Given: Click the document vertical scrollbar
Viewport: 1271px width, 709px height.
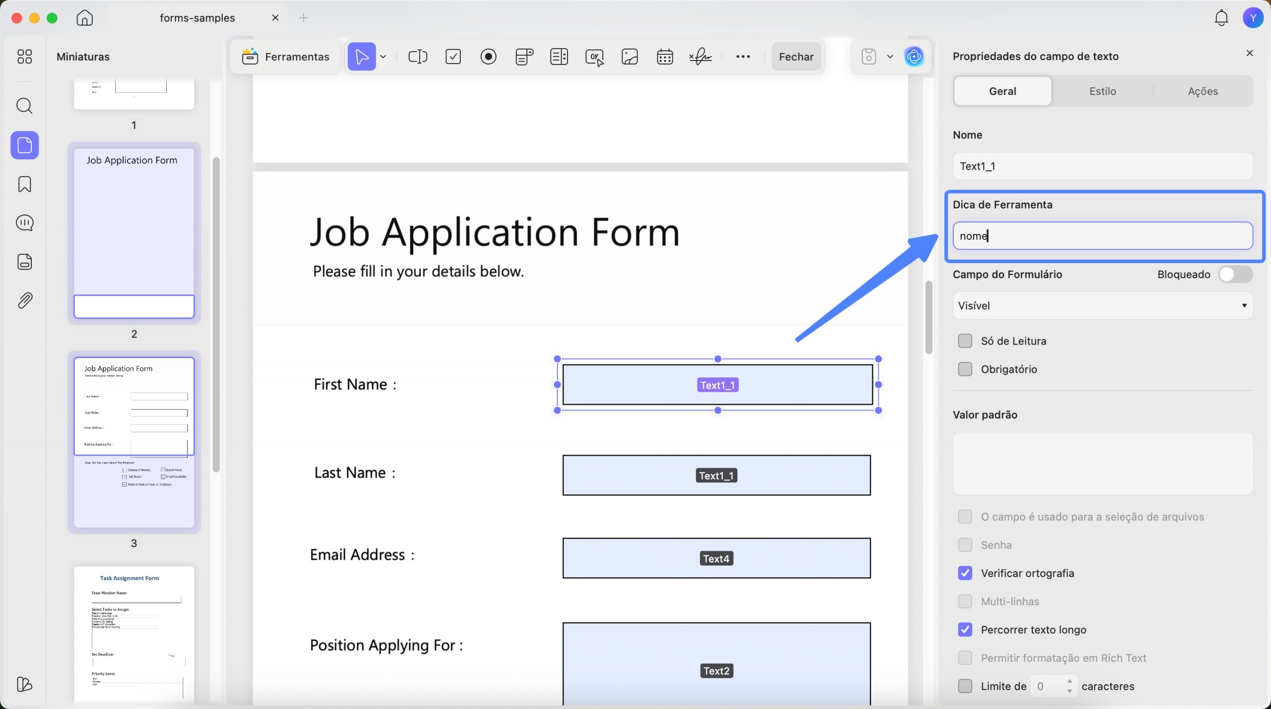Looking at the screenshot, I should coord(929,317).
